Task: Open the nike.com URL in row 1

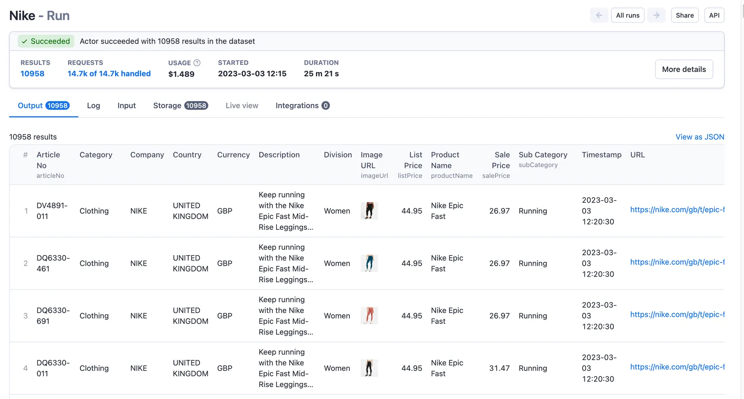Action: [x=677, y=210]
